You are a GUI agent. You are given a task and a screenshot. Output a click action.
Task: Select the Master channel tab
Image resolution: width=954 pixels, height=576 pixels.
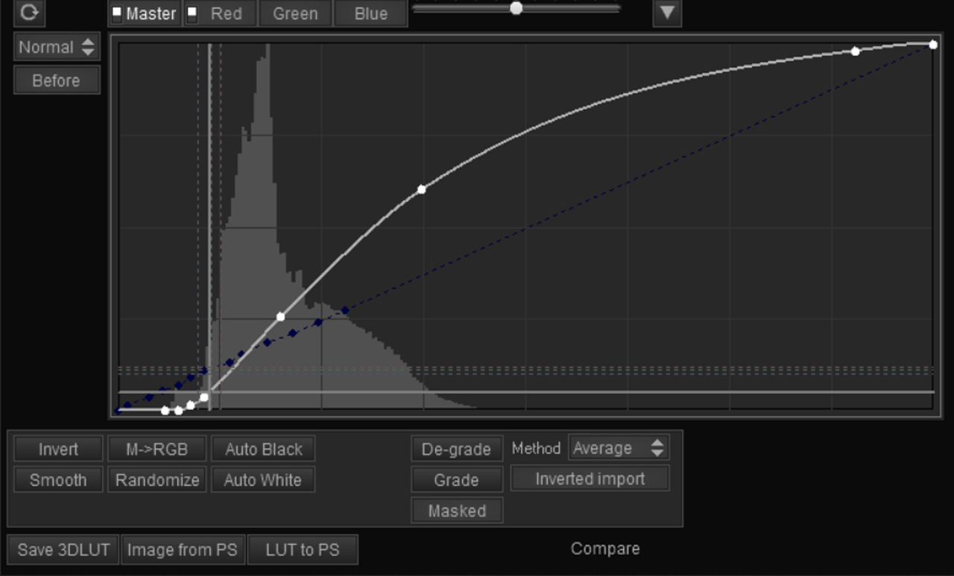[145, 13]
